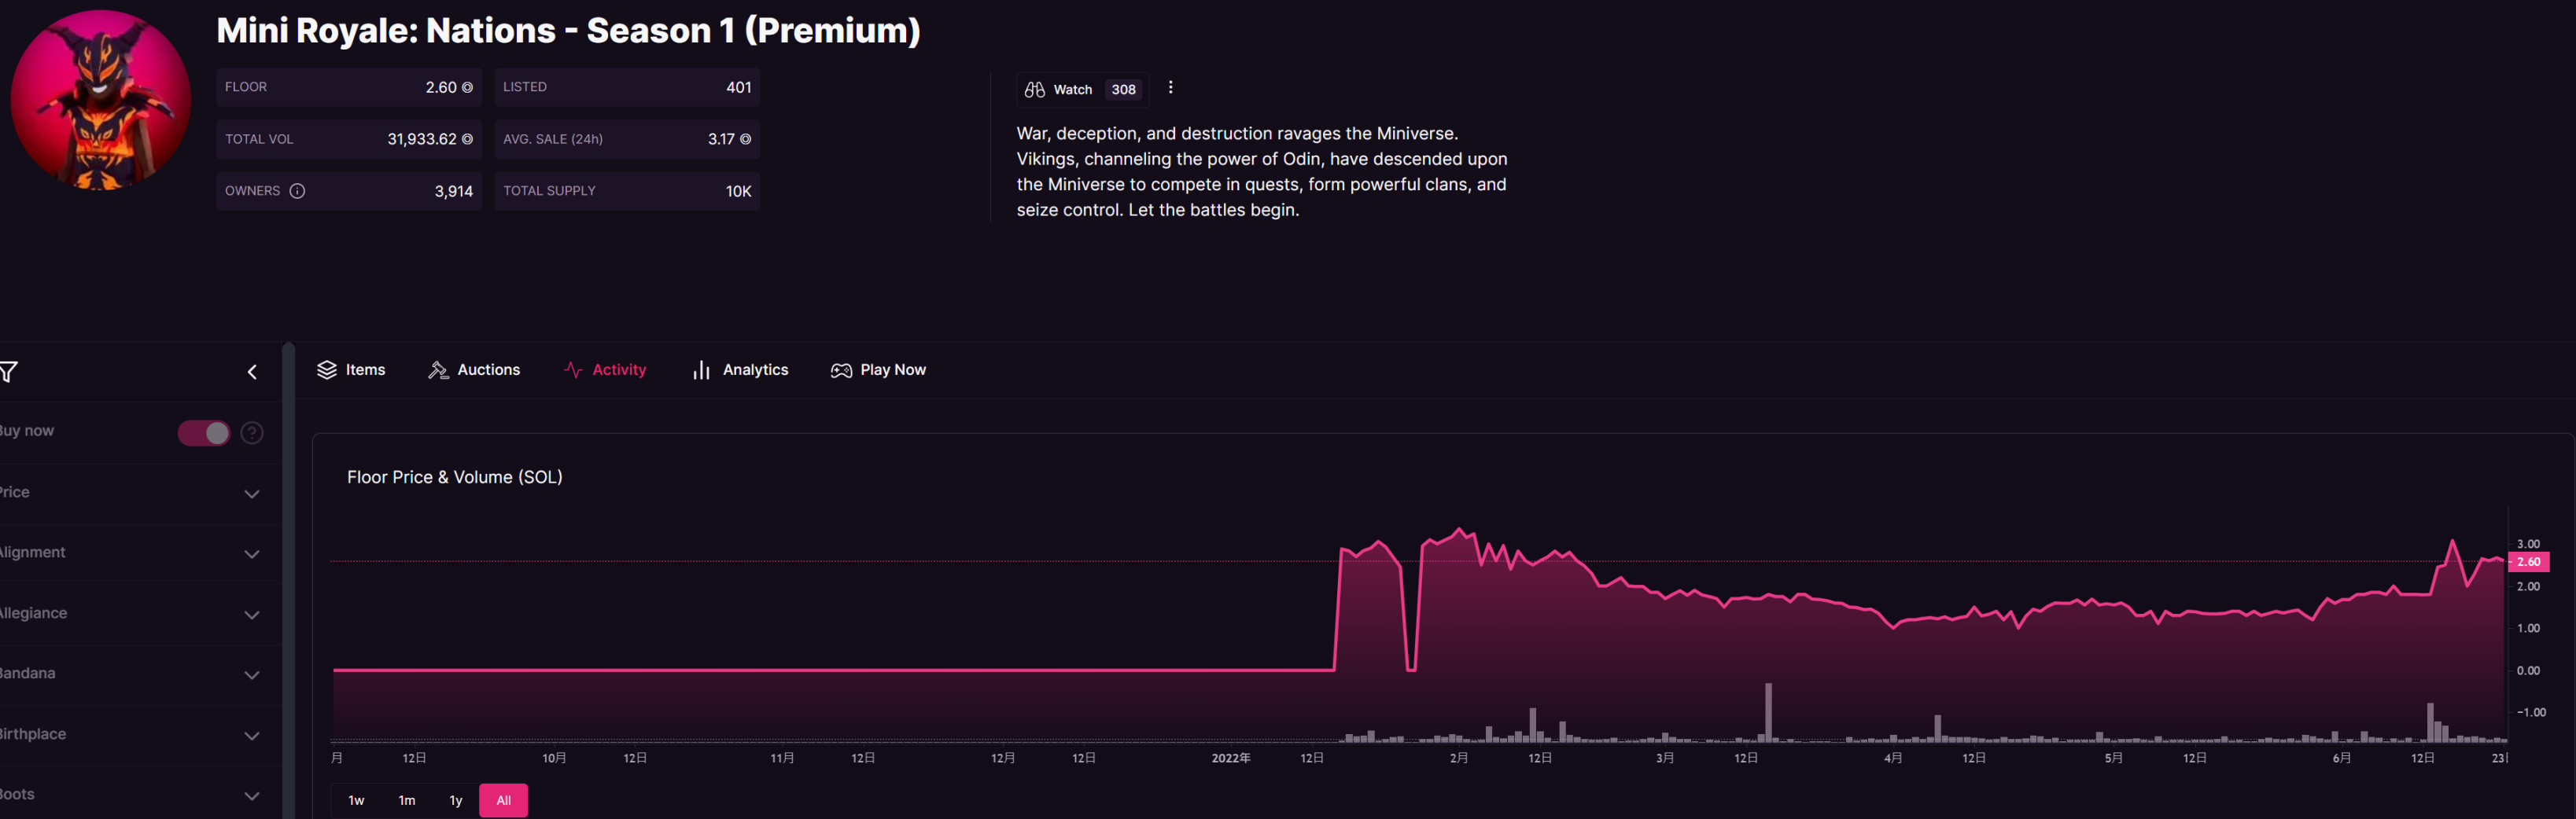Click the 308 watch count badge
2576x819 pixels.
tap(1124, 90)
